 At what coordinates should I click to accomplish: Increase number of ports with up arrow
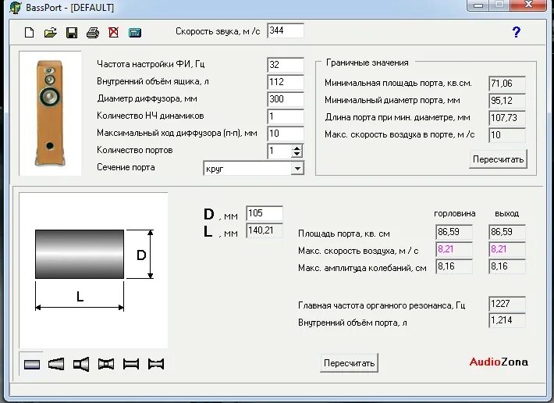pyautogui.click(x=297, y=148)
